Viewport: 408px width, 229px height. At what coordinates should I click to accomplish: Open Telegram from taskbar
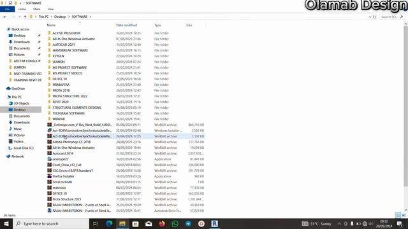(x=189, y=223)
